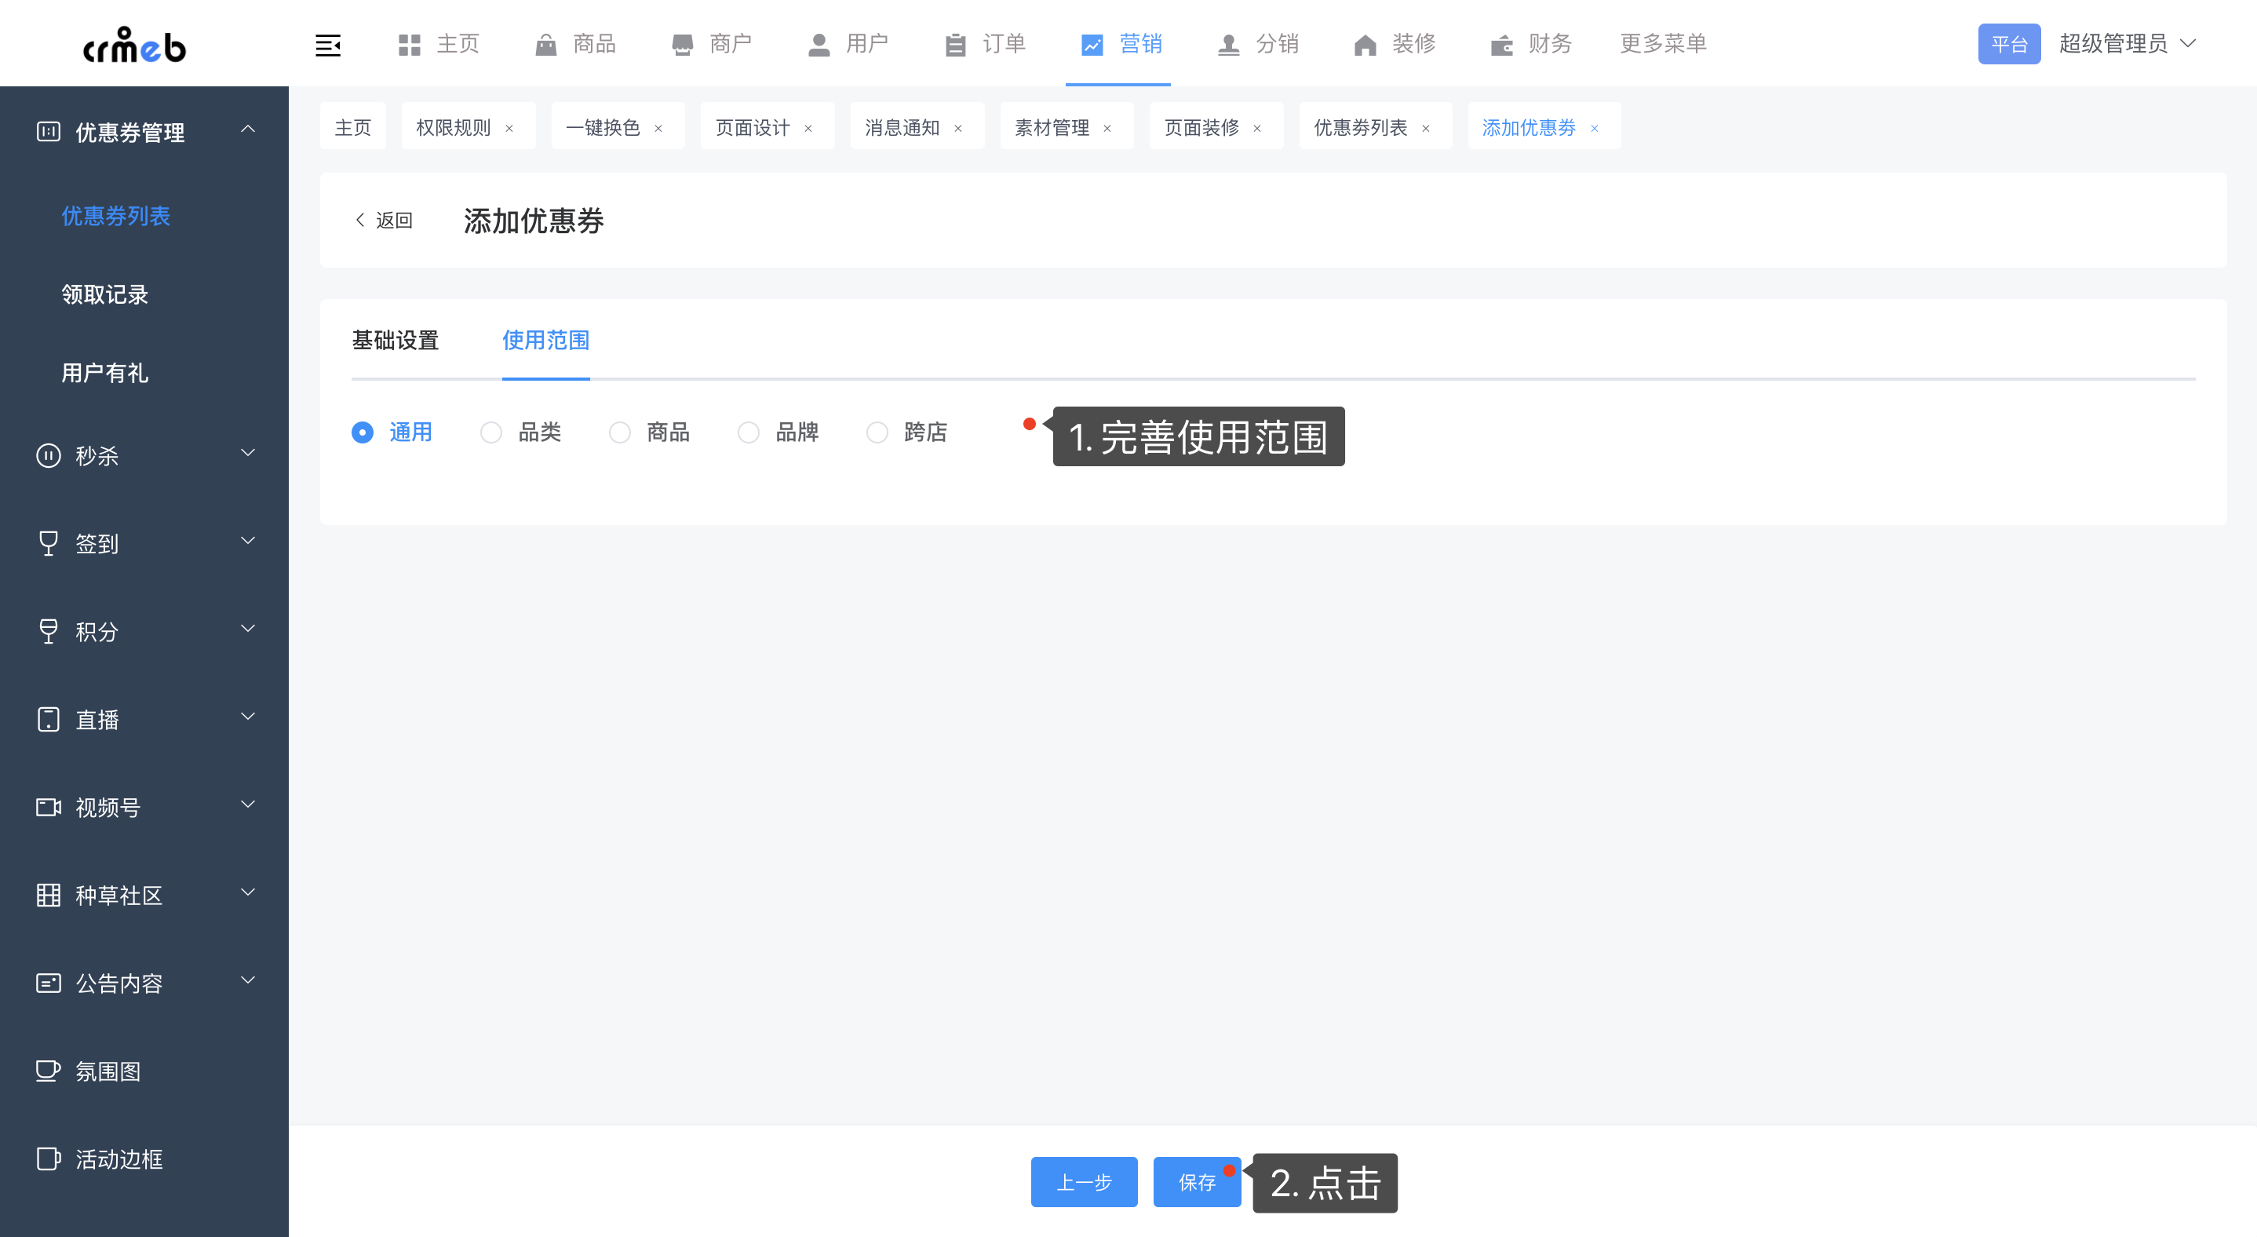Close the 添加优惠券 tab
2257x1237 pixels.
click(x=1595, y=128)
